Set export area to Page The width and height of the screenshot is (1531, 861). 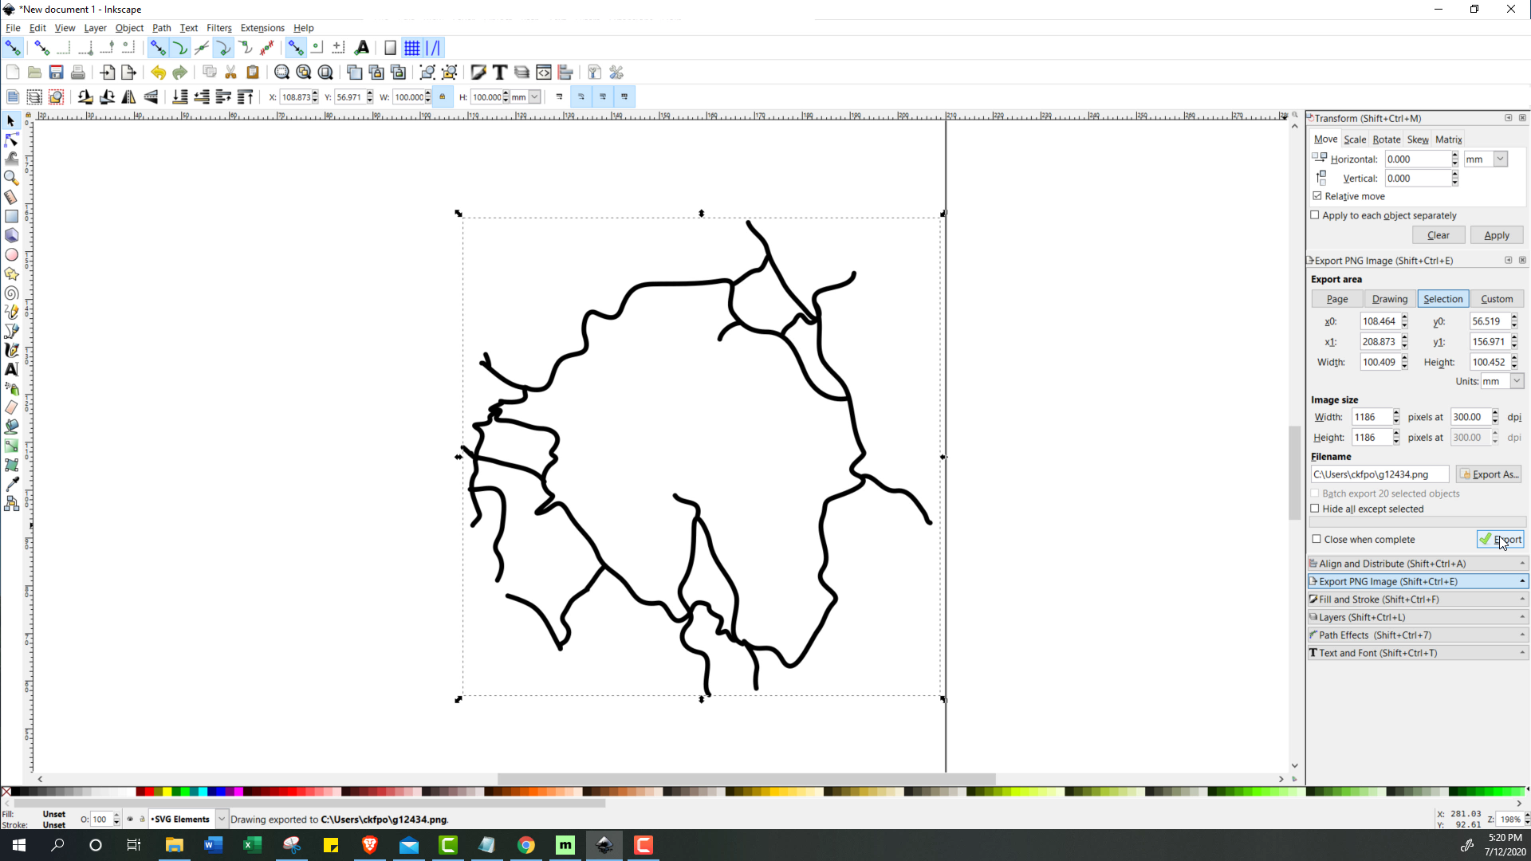click(1337, 299)
